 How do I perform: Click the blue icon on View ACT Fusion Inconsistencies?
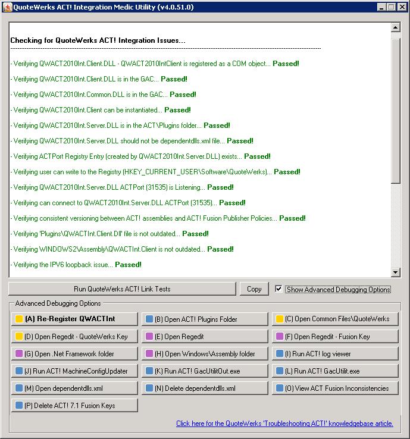point(280,388)
